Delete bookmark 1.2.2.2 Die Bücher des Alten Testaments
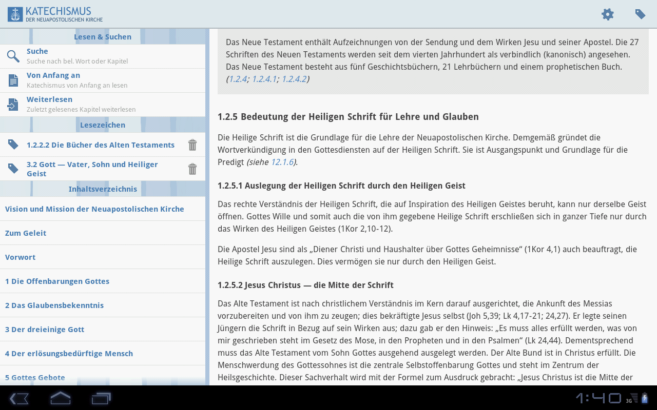657x410 pixels. 192,145
